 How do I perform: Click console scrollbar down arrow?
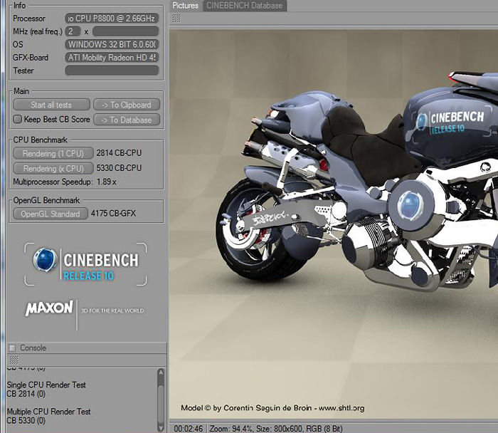(x=161, y=428)
